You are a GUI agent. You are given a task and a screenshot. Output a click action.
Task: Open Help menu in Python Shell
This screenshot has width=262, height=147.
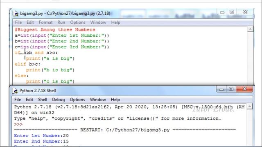pos(115,100)
